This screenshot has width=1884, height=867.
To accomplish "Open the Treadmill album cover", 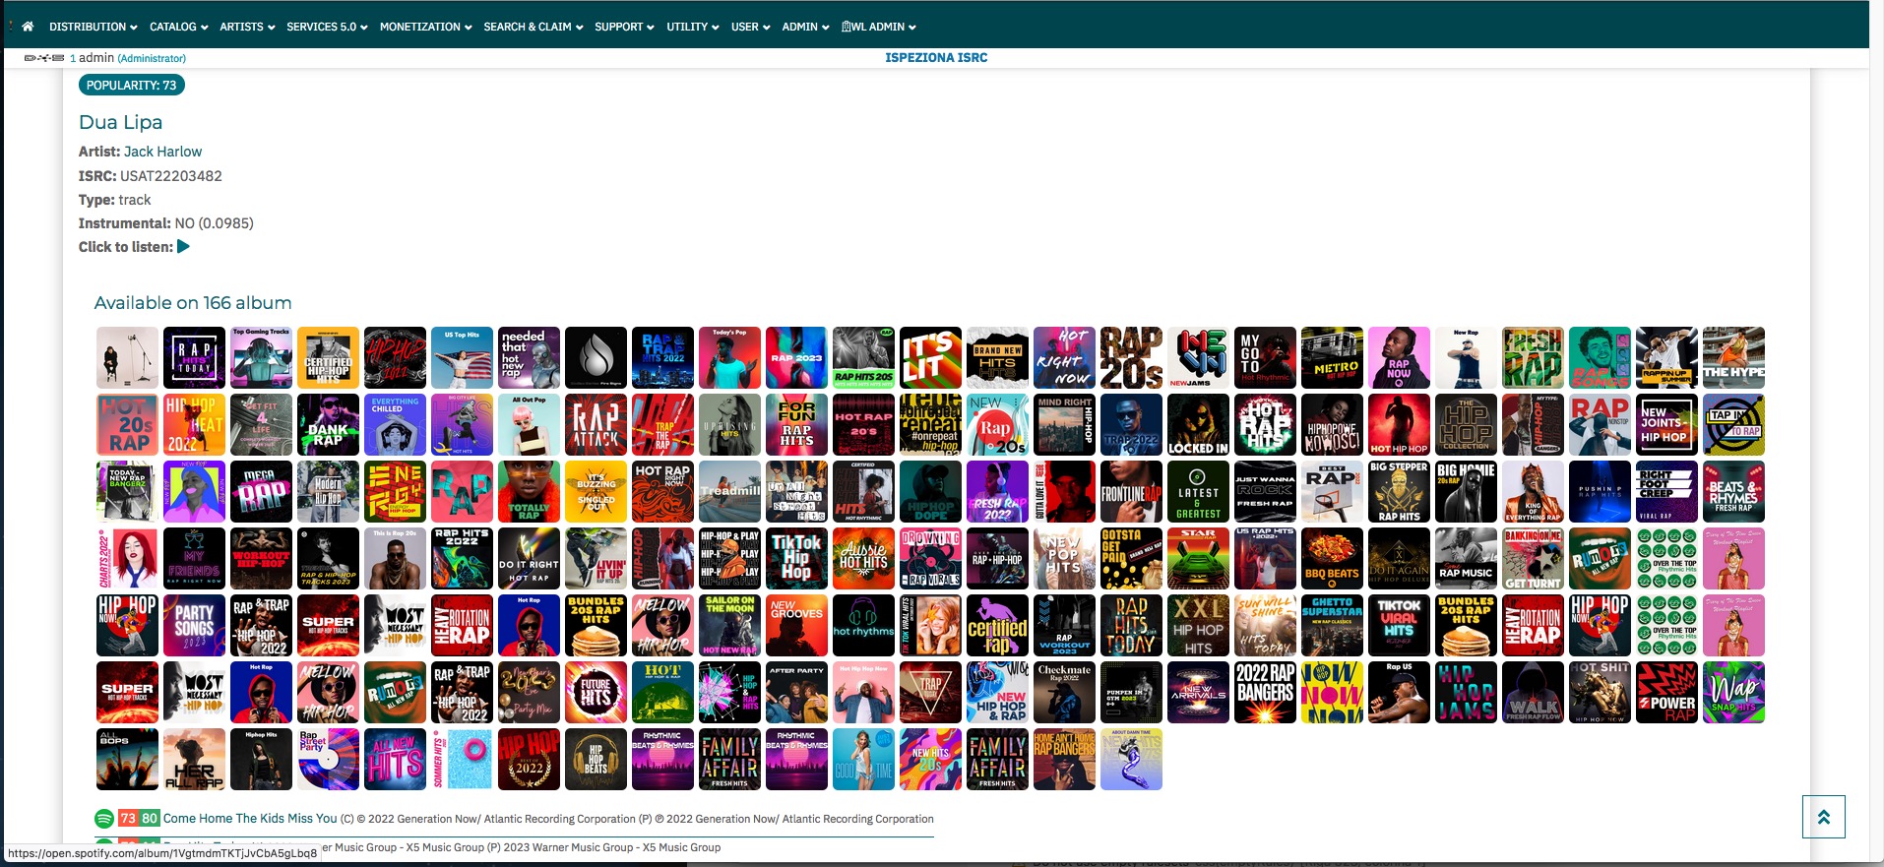I will click(x=729, y=491).
